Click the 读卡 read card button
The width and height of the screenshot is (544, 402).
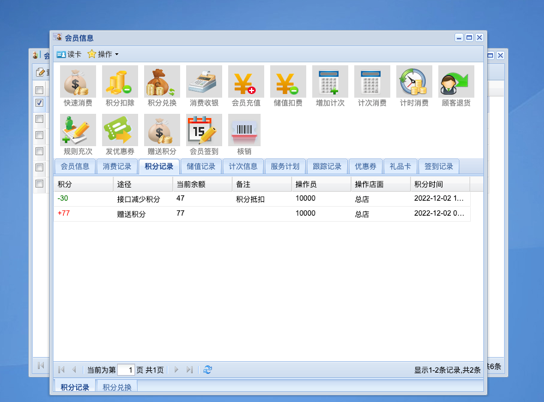pos(69,54)
